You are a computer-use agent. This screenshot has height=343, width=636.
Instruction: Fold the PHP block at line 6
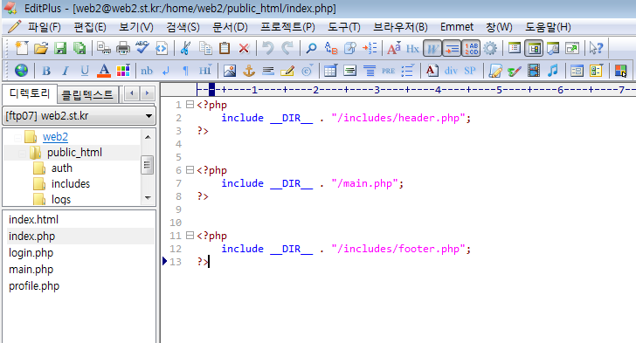click(190, 170)
